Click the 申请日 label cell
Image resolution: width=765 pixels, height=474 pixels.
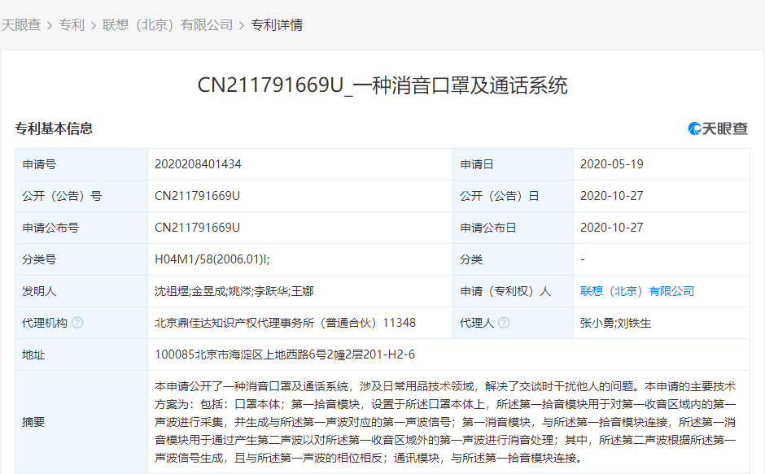click(x=514, y=164)
